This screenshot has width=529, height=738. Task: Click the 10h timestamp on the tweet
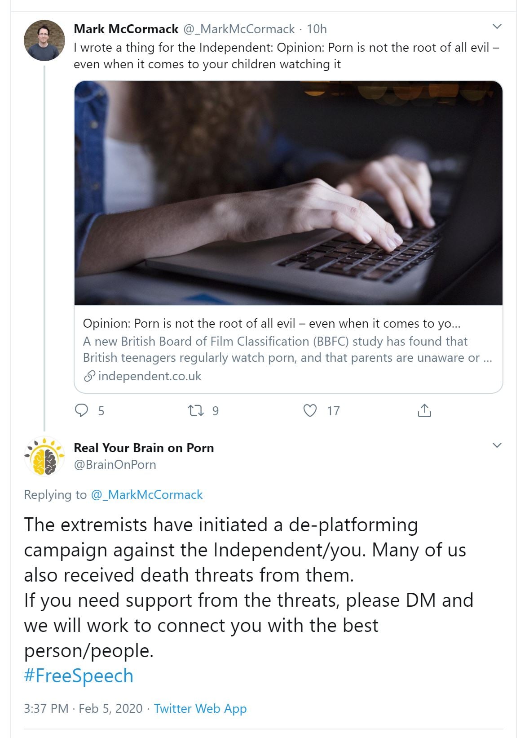[x=317, y=29]
